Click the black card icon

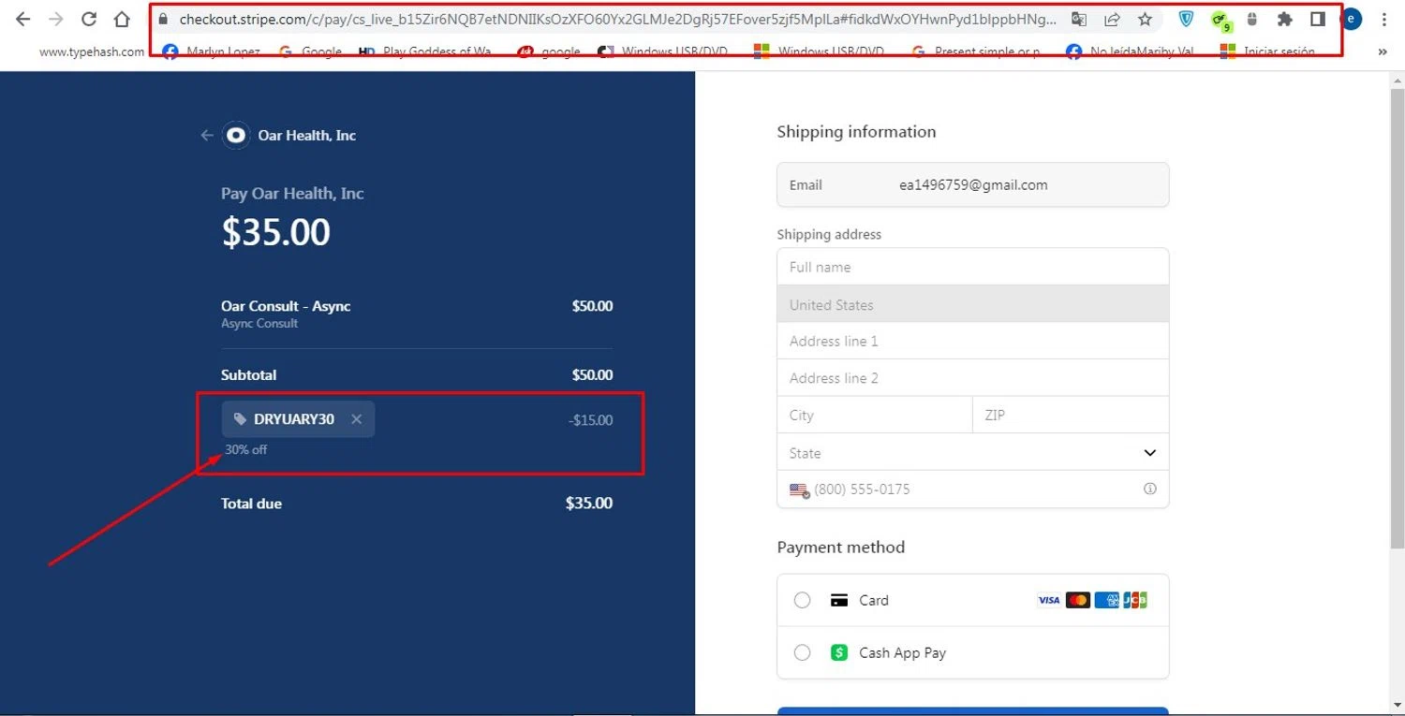[x=839, y=600]
